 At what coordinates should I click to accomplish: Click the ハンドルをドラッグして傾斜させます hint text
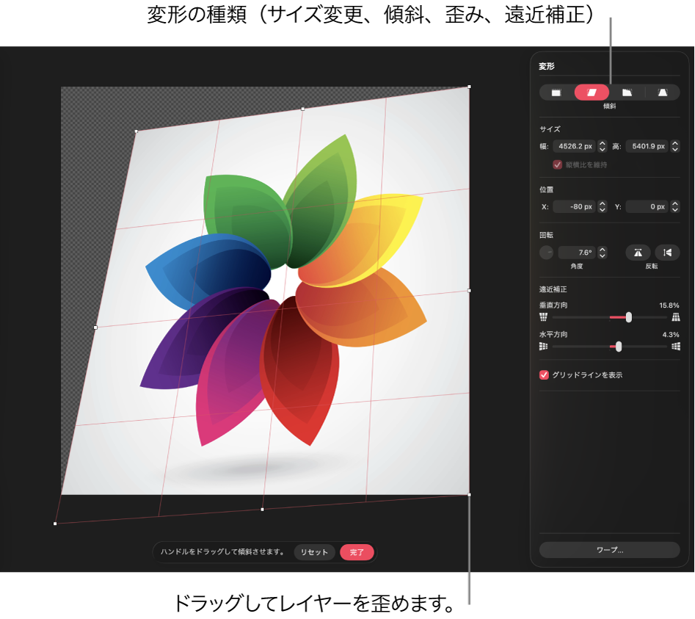click(x=222, y=551)
